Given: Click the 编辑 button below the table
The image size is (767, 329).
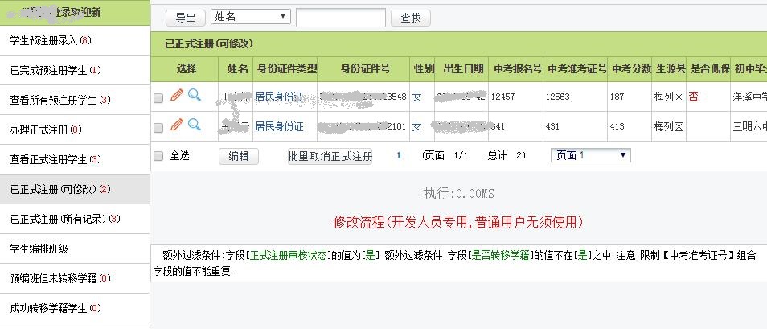Looking at the screenshot, I should click(x=238, y=156).
